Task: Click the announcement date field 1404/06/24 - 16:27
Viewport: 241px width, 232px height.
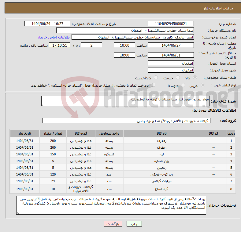Action: click(47, 24)
